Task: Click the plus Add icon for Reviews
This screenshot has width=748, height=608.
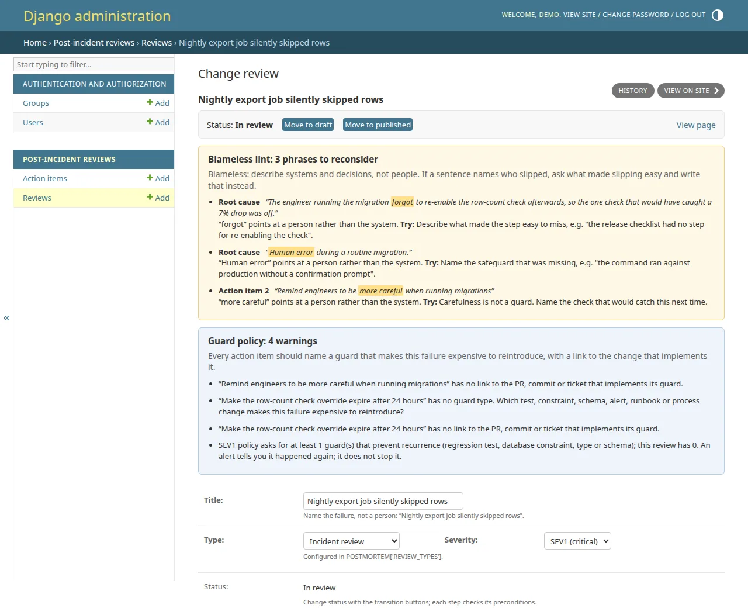Action: 158,198
